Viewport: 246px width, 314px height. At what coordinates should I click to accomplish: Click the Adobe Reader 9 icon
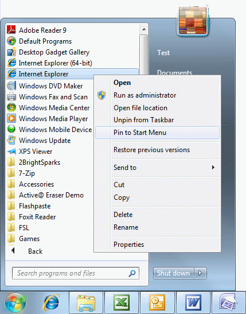11,30
